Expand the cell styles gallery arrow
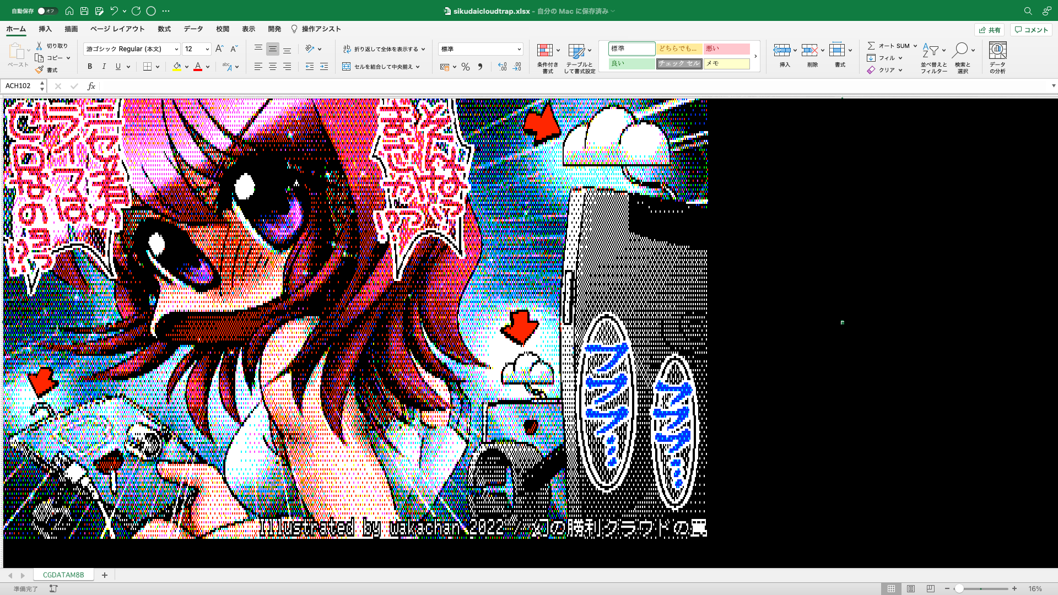The height and width of the screenshot is (595, 1058). pyautogui.click(x=755, y=56)
